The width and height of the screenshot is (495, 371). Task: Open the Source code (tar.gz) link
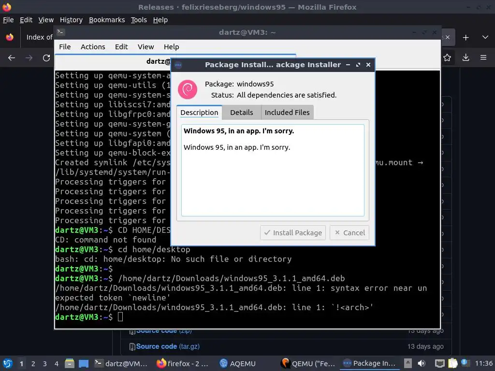tap(168, 346)
